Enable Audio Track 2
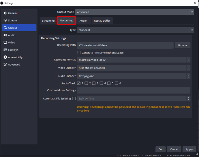The width and height of the screenshot is (199, 157). coord(86,83)
